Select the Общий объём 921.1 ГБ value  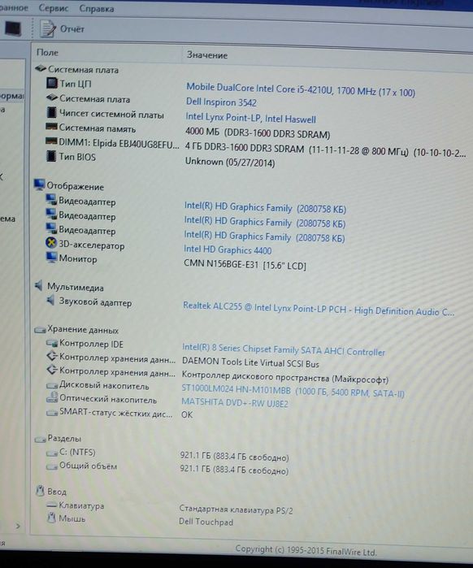click(x=234, y=470)
